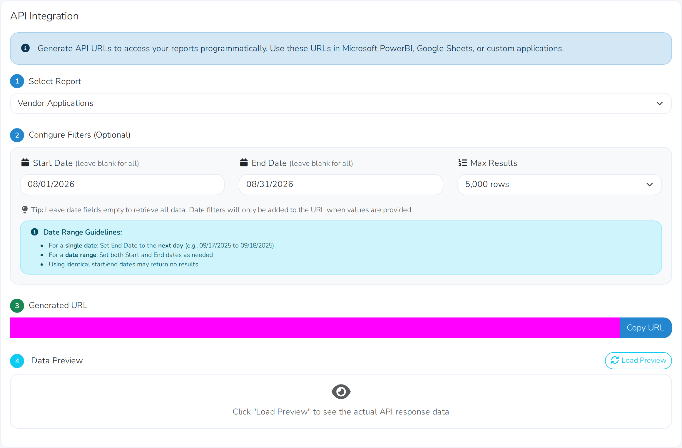Image resolution: width=682 pixels, height=448 pixels.
Task: Click the 'Data Preview' step label
Action: coord(57,361)
